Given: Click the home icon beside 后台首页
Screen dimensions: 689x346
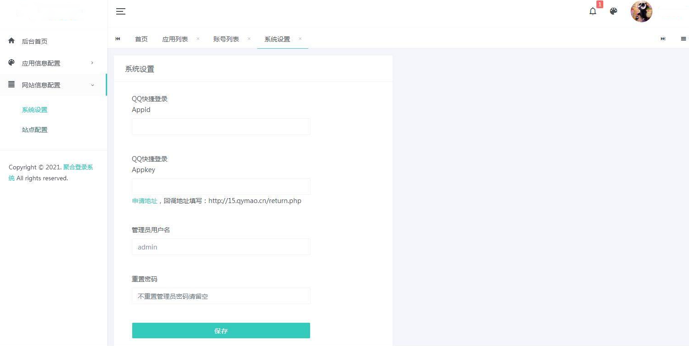Looking at the screenshot, I should 12,41.
